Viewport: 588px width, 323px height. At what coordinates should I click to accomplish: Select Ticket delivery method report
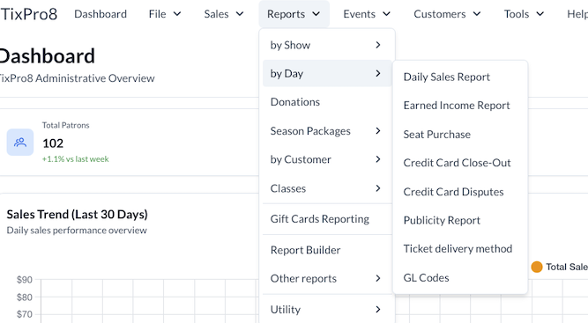pyautogui.click(x=460, y=248)
